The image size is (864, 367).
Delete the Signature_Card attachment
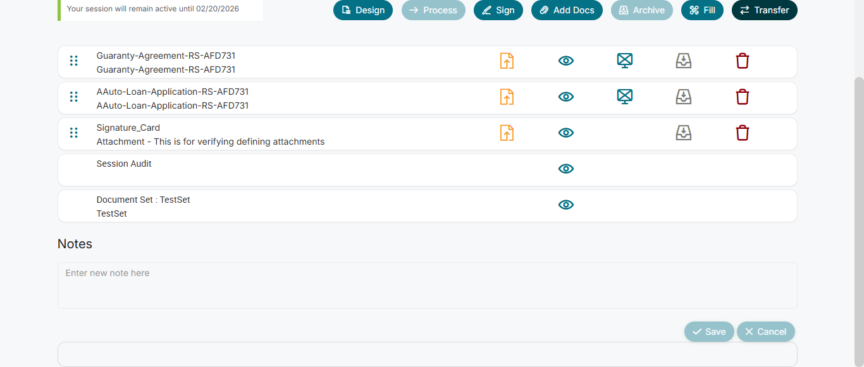[743, 133]
